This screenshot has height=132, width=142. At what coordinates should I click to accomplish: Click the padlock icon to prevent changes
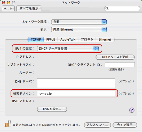pyautogui.click(x=7, y=124)
